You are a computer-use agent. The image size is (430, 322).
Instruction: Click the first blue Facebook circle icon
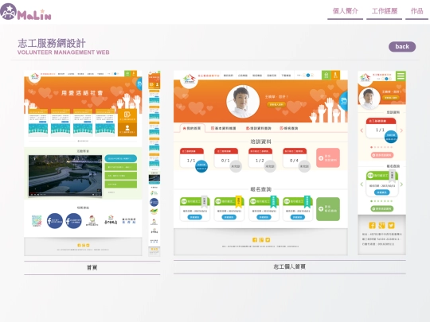tap(55, 221)
